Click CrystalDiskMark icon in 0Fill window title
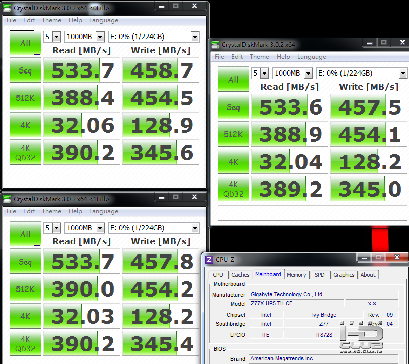 tap(7, 8)
